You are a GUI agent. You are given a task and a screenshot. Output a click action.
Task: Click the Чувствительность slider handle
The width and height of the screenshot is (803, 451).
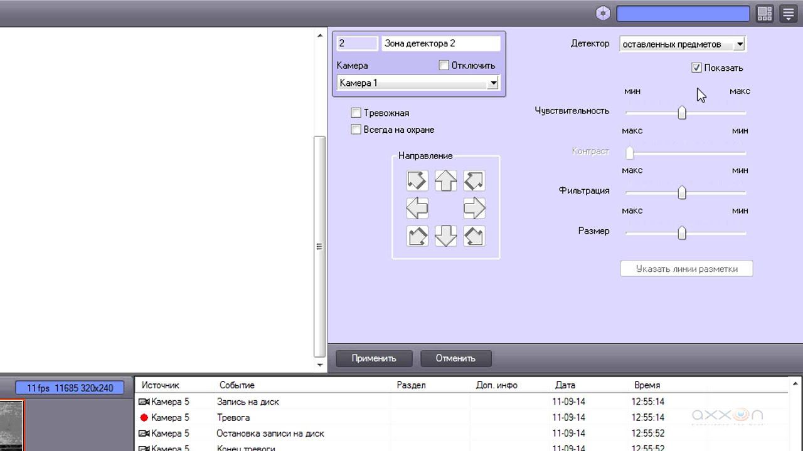point(682,113)
